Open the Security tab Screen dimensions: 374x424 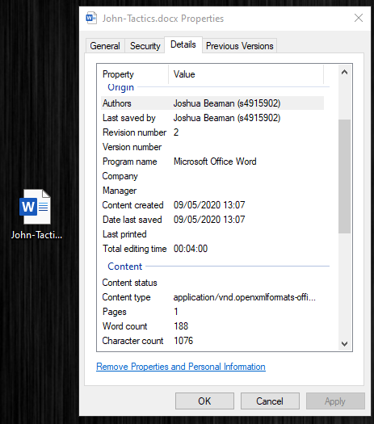[x=145, y=46]
